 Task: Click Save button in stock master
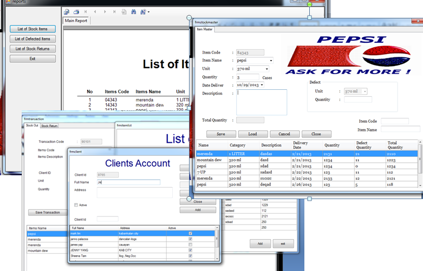tap(221, 134)
